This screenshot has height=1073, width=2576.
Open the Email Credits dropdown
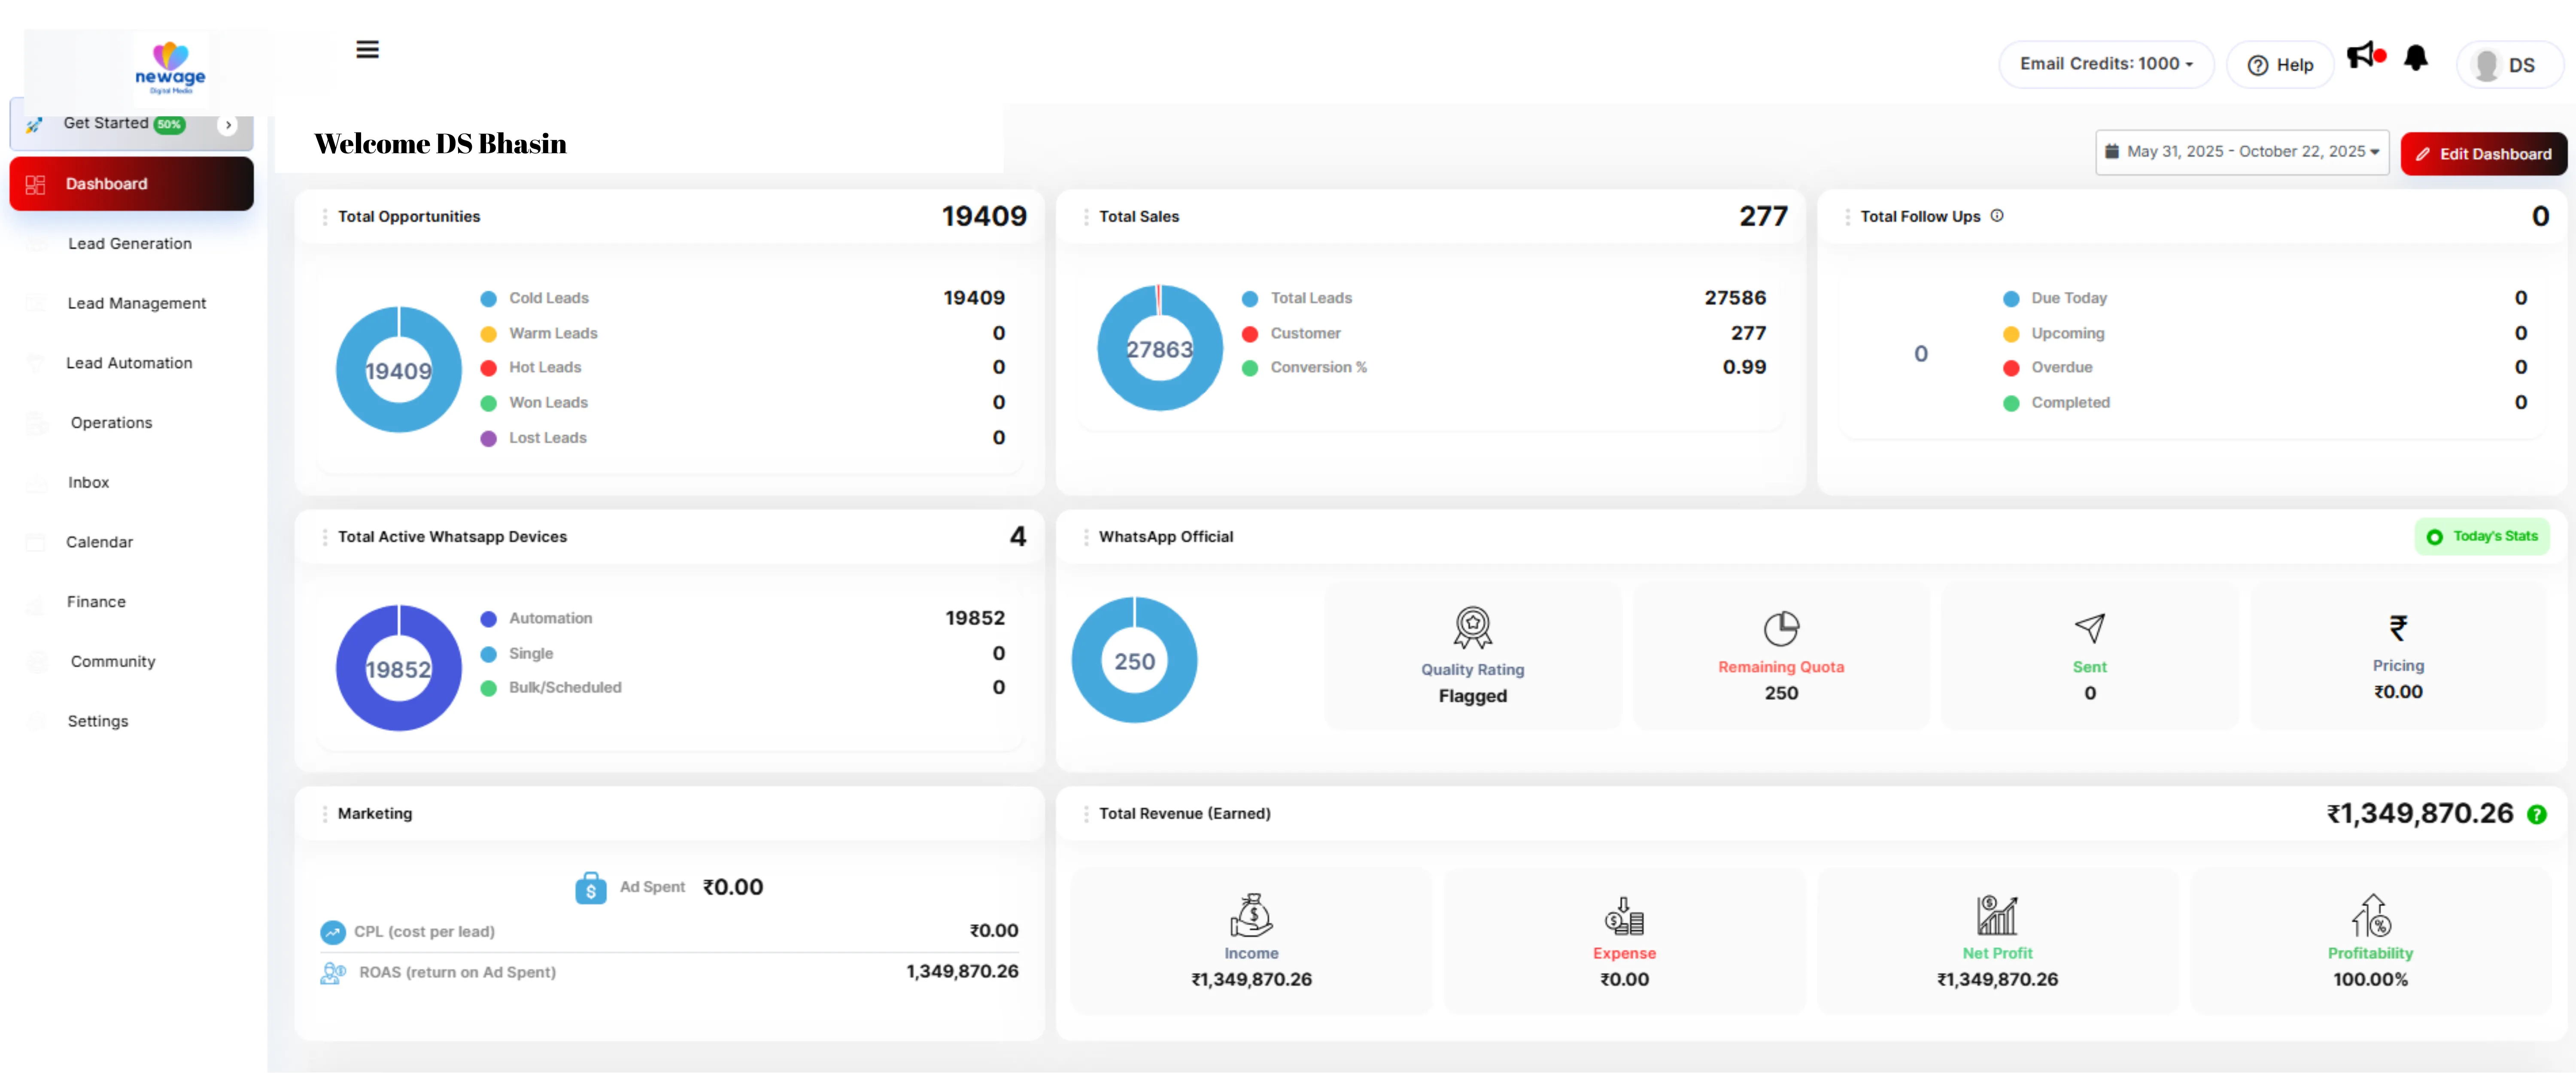click(2105, 65)
